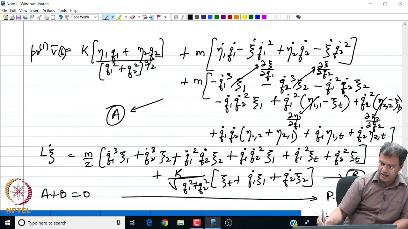This screenshot has height=229, width=408.
Task: Open the View menu
Action: click(23, 10)
